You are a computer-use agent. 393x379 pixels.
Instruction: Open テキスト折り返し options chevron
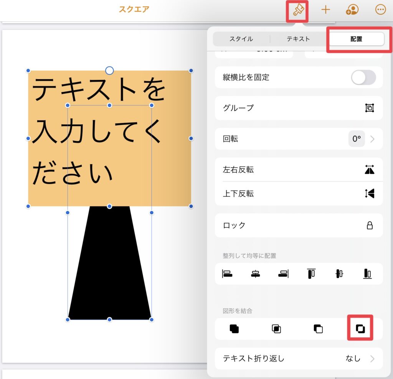[x=372, y=359]
